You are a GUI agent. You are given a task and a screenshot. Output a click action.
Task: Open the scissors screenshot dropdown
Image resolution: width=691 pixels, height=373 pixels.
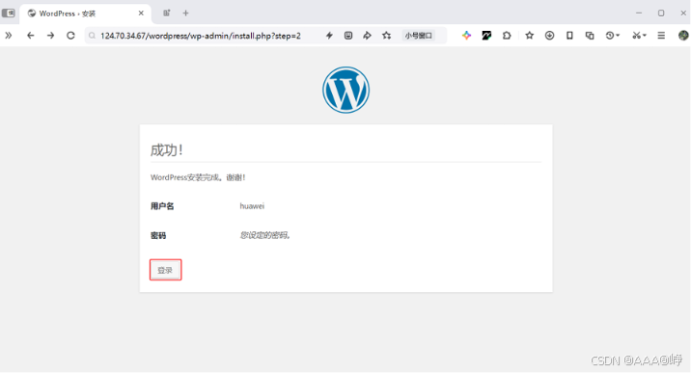coord(639,36)
